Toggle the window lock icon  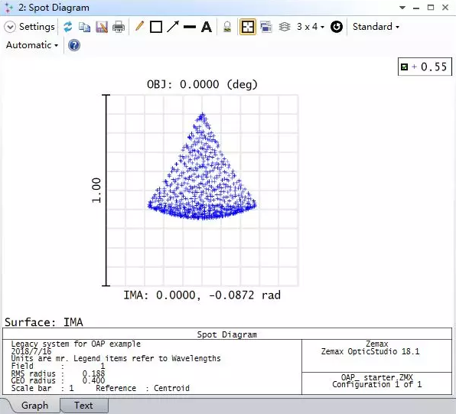click(227, 27)
